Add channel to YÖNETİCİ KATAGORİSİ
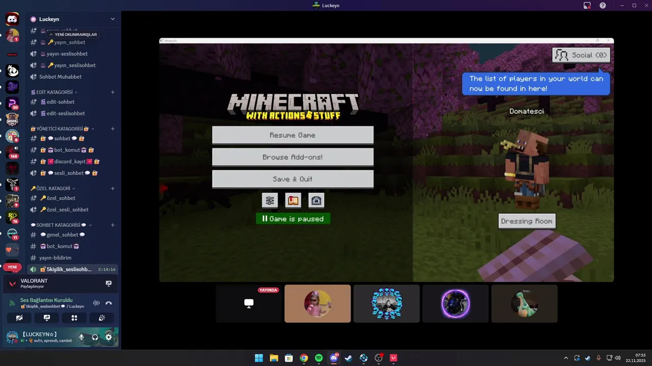Screen dimensions: 652x366 tap(113, 129)
